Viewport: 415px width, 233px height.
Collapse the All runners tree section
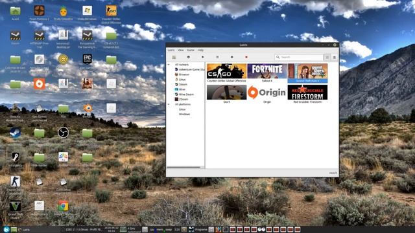169,65
